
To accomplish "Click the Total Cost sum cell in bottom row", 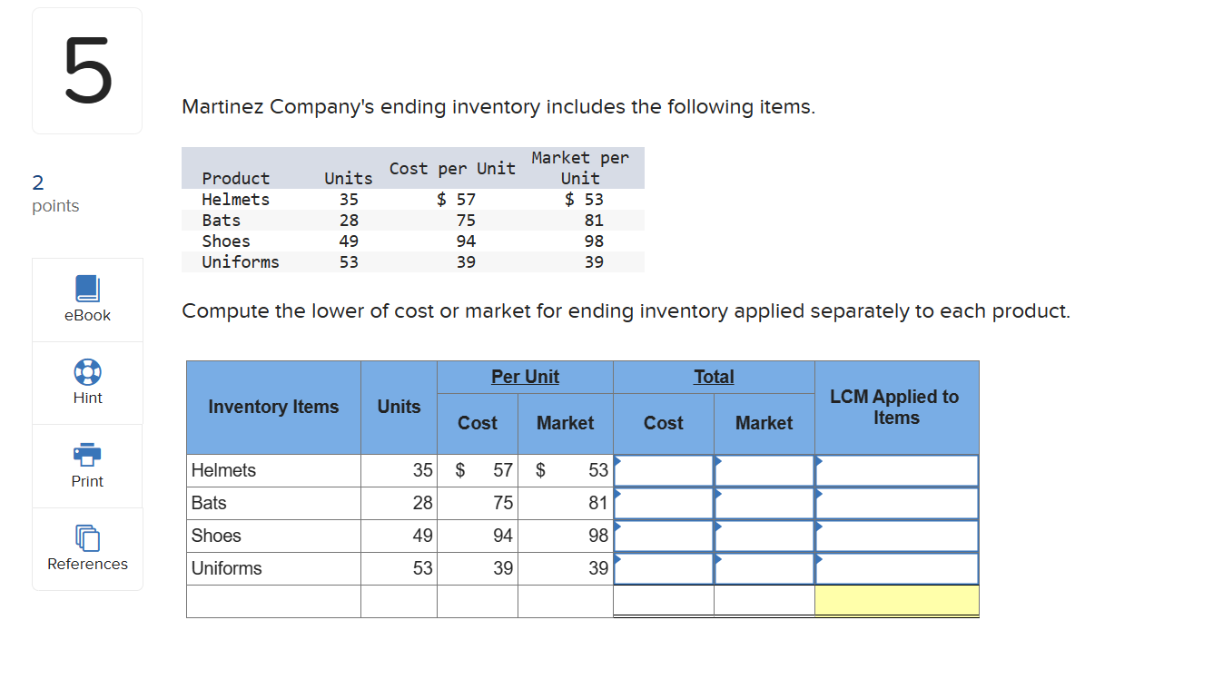I will 664,601.
